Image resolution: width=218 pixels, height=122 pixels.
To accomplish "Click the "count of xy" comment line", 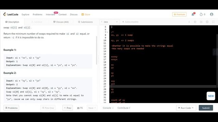I will point(118,100).
